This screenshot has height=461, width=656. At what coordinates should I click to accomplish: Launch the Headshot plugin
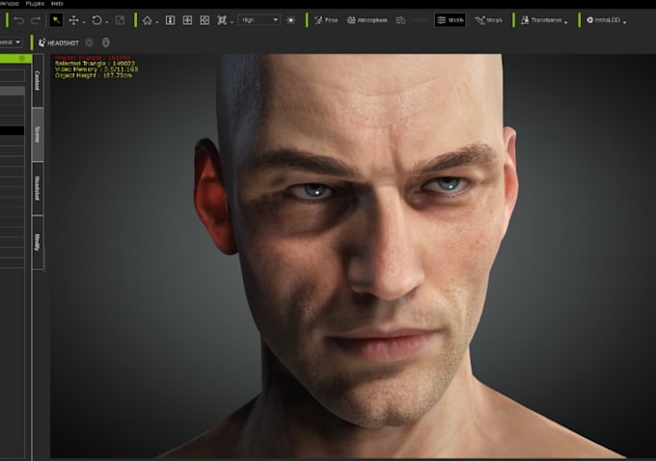(x=59, y=42)
